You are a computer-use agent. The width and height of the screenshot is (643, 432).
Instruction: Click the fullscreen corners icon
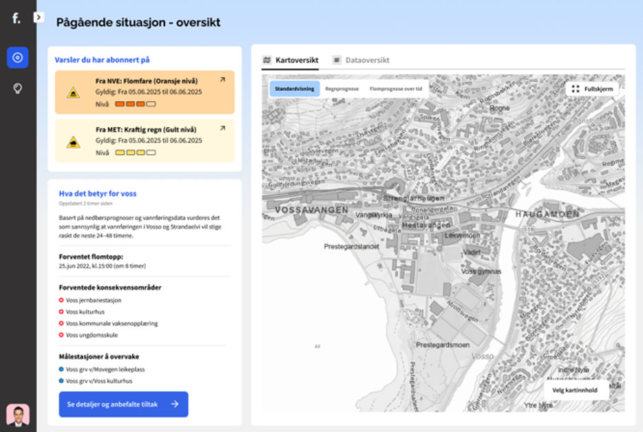(x=576, y=89)
